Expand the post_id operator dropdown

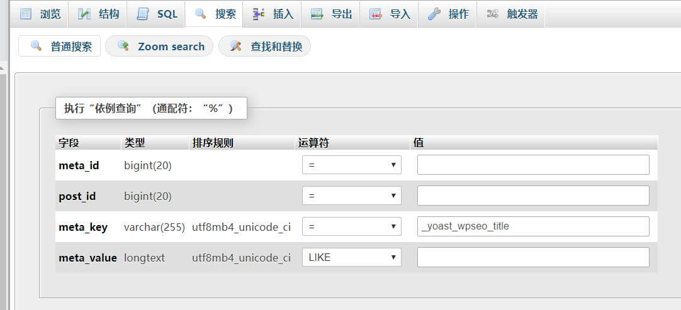point(351,196)
